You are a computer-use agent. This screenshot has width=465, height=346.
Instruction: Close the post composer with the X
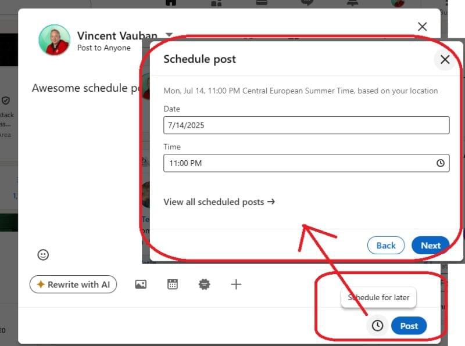tap(423, 27)
